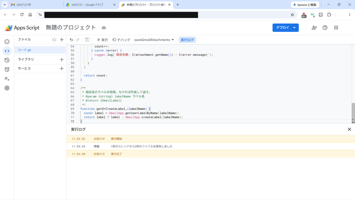This screenshot has height=200, width=355.
Task: Reload the page
Action: 22,15
